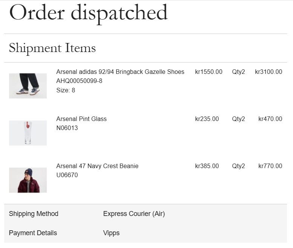293x248 pixels.
Task: Open Arsenal adidas 92/94 Bringback Gazelle Shoes
Action: pyautogui.click(x=120, y=72)
